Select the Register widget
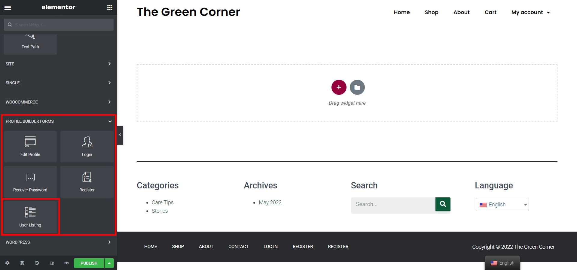 [87, 182]
